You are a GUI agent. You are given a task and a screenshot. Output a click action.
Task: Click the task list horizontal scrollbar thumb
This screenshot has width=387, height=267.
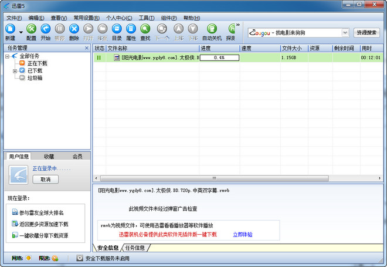215,178
